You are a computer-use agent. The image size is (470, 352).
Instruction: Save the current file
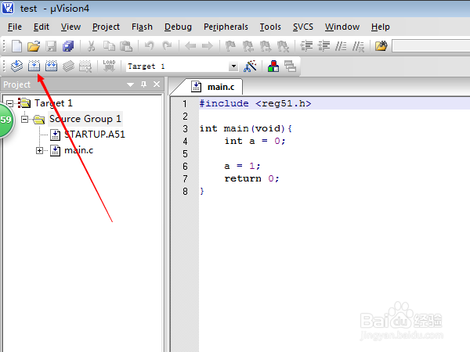(x=51, y=46)
